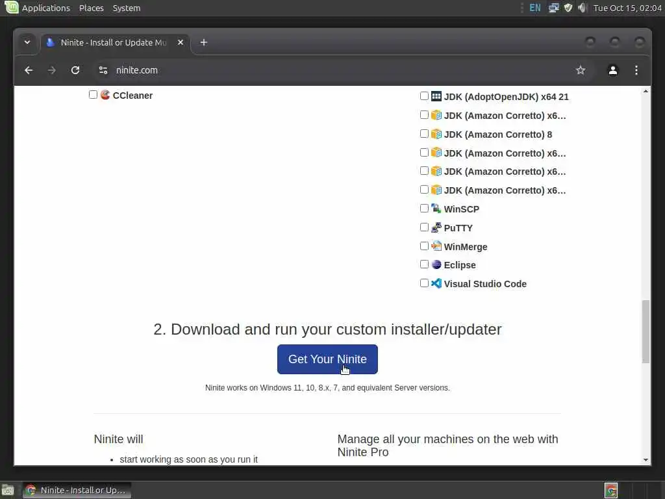665x499 pixels.
Task: Click 'Manage all your machines on the web' heading
Action: (x=447, y=446)
